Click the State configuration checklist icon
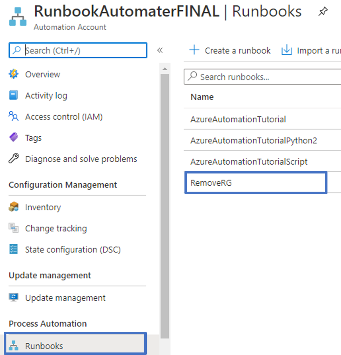The height and width of the screenshot is (355, 341). click(14, 249)
